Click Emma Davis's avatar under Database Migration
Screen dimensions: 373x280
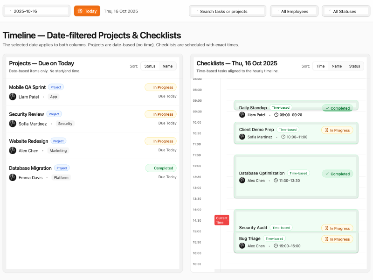tap(13, 177)
